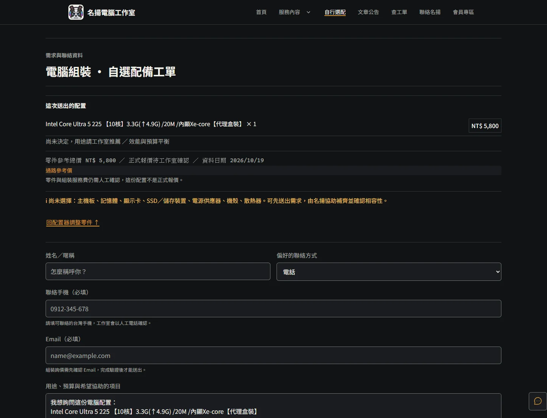Click the 零件與組裝服務費仍需人工確認 note
Screen dimensions: 547x418
pos(114,180)
